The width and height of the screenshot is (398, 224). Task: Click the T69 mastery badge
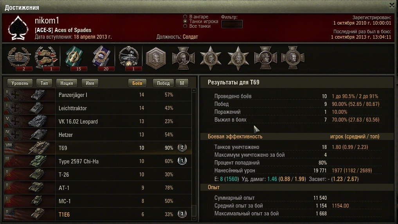182,148
